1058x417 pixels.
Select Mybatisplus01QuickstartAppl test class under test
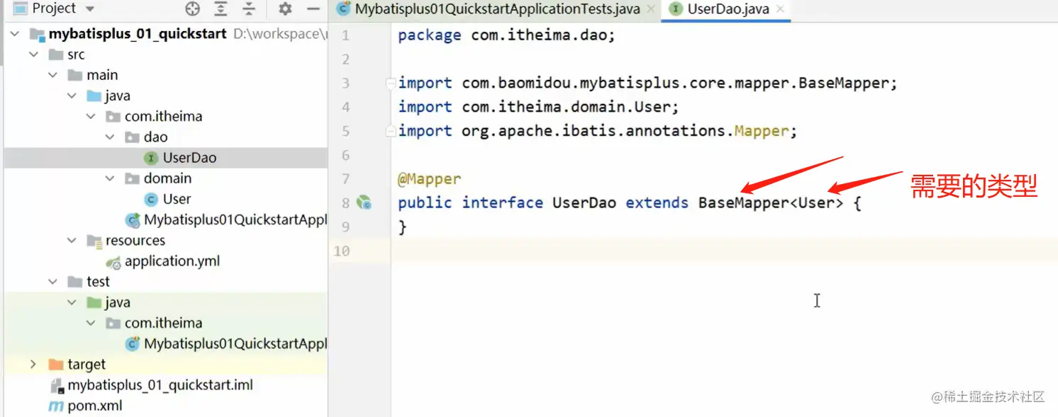(x=235, y=343)
